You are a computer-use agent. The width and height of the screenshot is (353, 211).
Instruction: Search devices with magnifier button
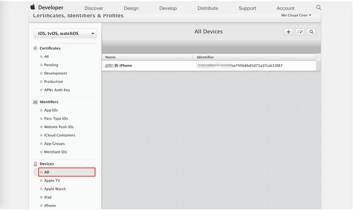point(311,32)
